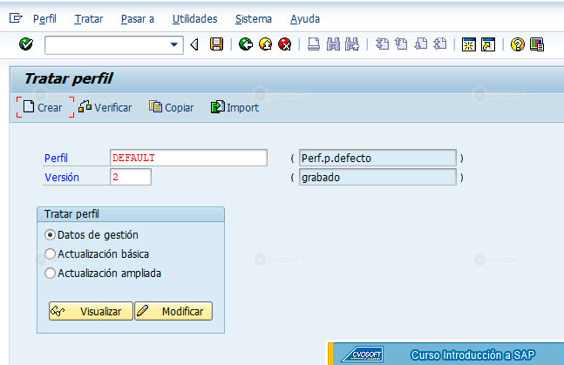Click the Customize local layout icon
The width and height of the screenshot is (564, 365).
pyautogui.click(x=537, y=44)
